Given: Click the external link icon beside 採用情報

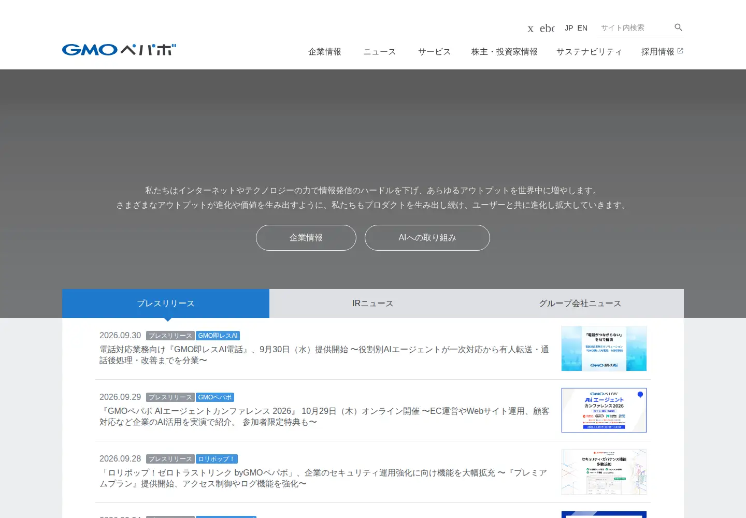Looking at the screenshot, I should coord(680,51).
